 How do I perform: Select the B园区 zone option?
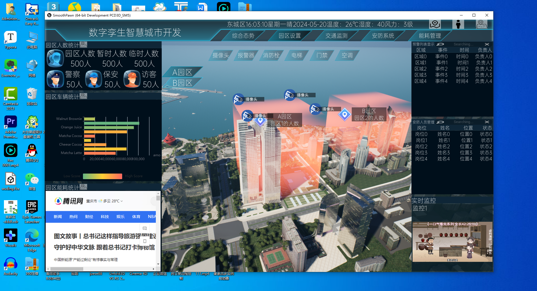[x=182, y=83]
